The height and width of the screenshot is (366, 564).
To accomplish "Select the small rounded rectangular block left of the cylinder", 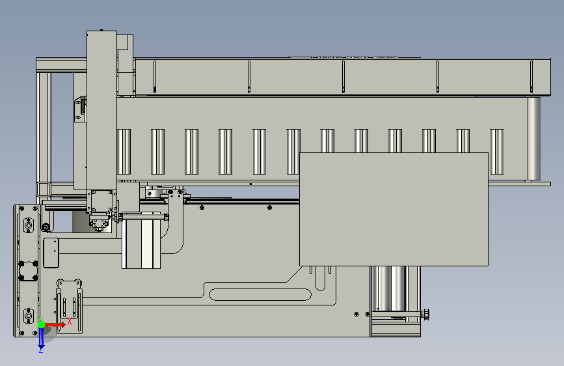I will click(51, 253).
